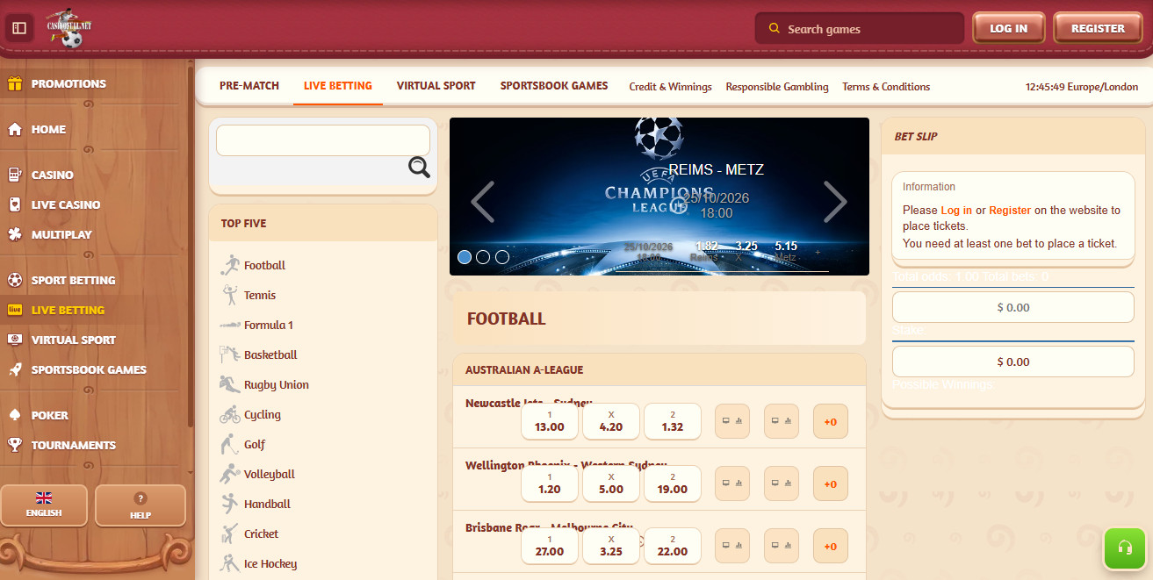
Task: Open Responsible Gambling link
Action: (x=777, y=87)
